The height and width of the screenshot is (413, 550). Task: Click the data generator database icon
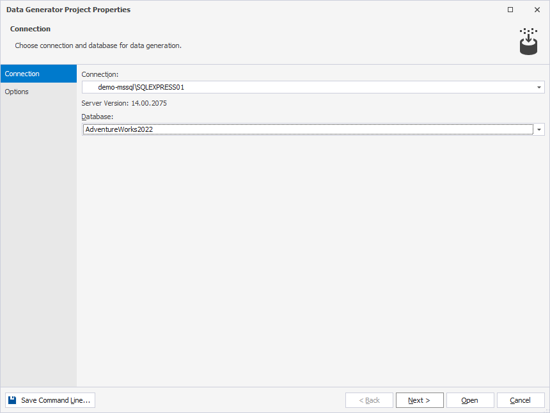528,42
